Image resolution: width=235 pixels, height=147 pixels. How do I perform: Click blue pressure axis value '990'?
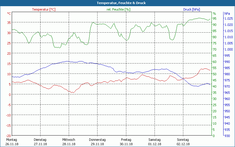click(x=227, y=62)
